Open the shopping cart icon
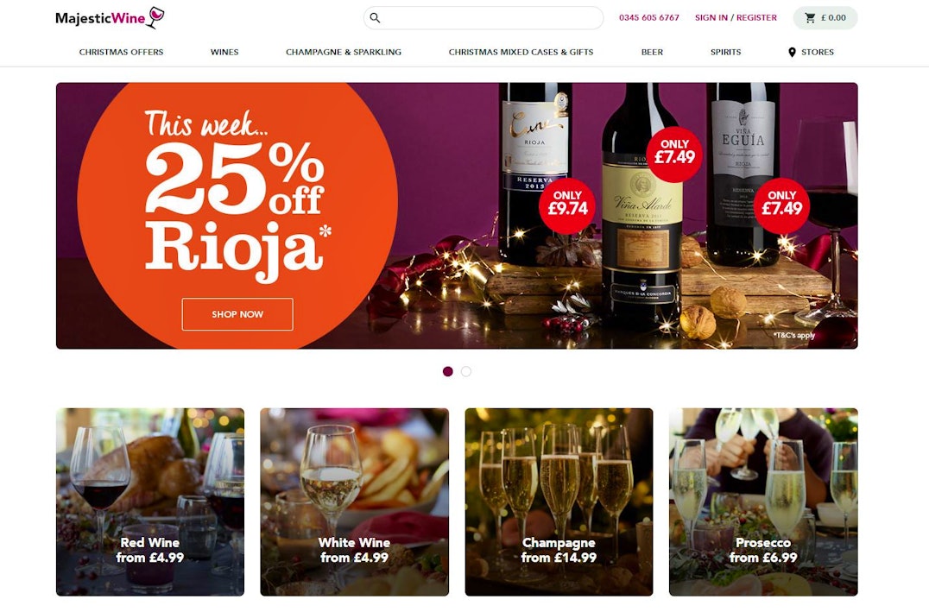 [810, 18]
